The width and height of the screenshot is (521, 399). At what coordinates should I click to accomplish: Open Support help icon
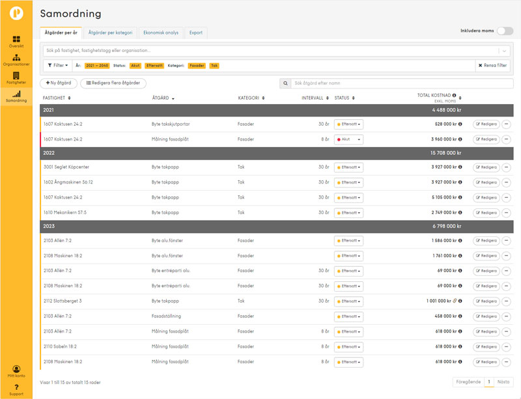point(16,389)
